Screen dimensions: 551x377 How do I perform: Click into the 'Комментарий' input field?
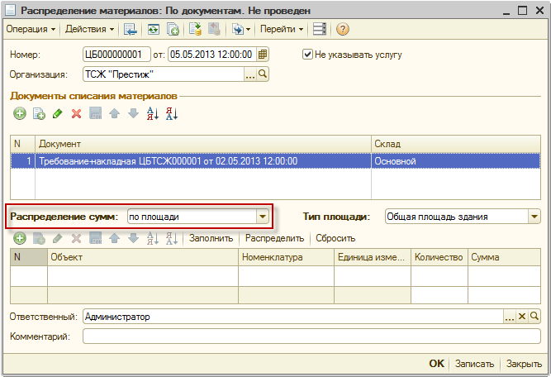[x=310, y=336]
